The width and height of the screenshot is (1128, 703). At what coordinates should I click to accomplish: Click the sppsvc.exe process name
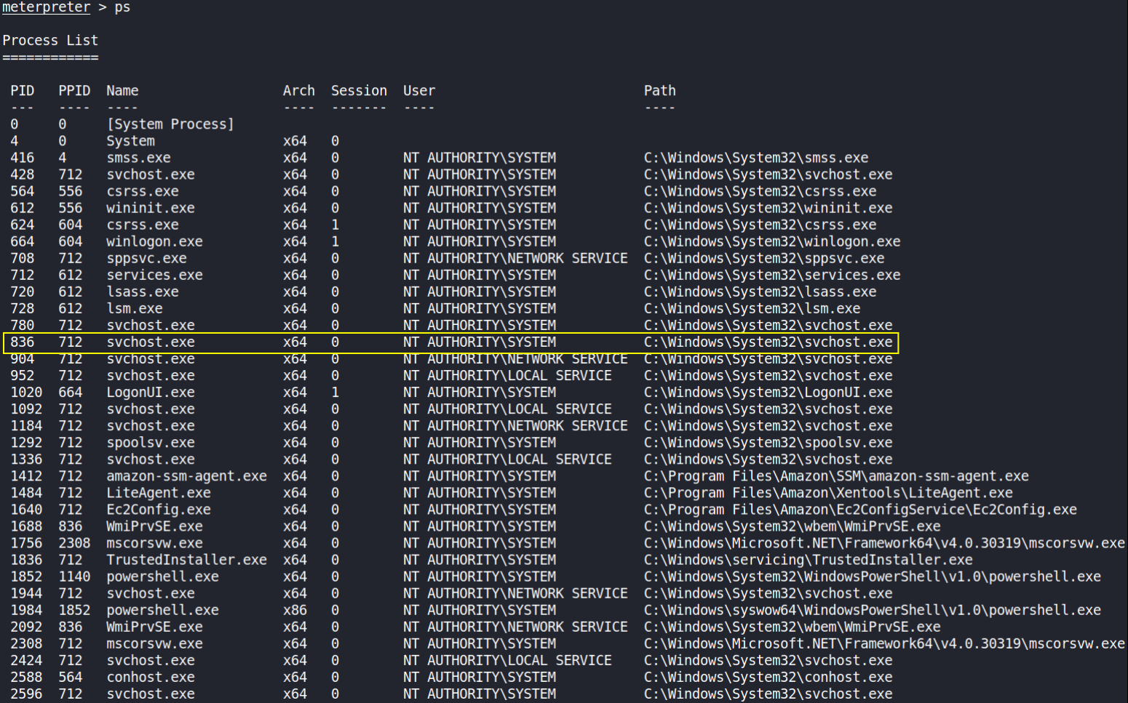tap(146, 258)
